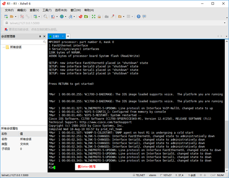Image resolution: width=229 pixels, height=178 pixels.
Task: Open the 查看(V) menu
Action: click(x=34, y=10)
